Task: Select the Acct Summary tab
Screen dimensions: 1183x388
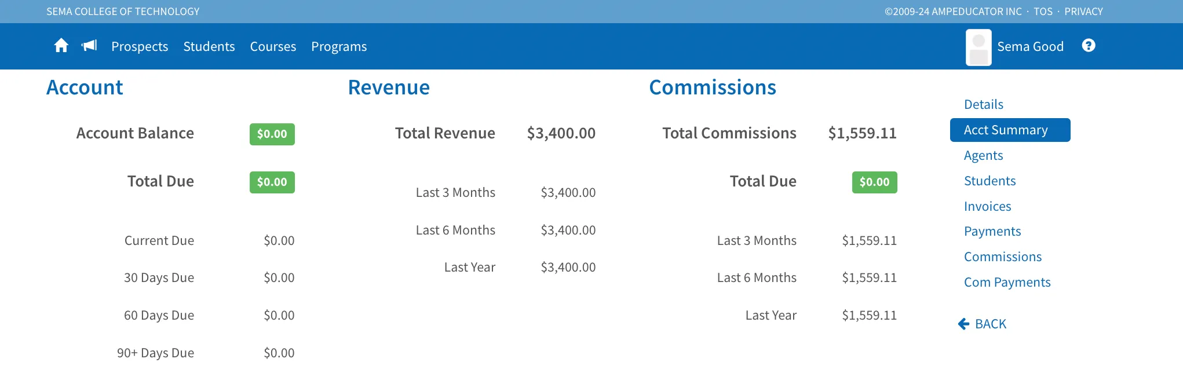Action: (x=1010, y=130)
